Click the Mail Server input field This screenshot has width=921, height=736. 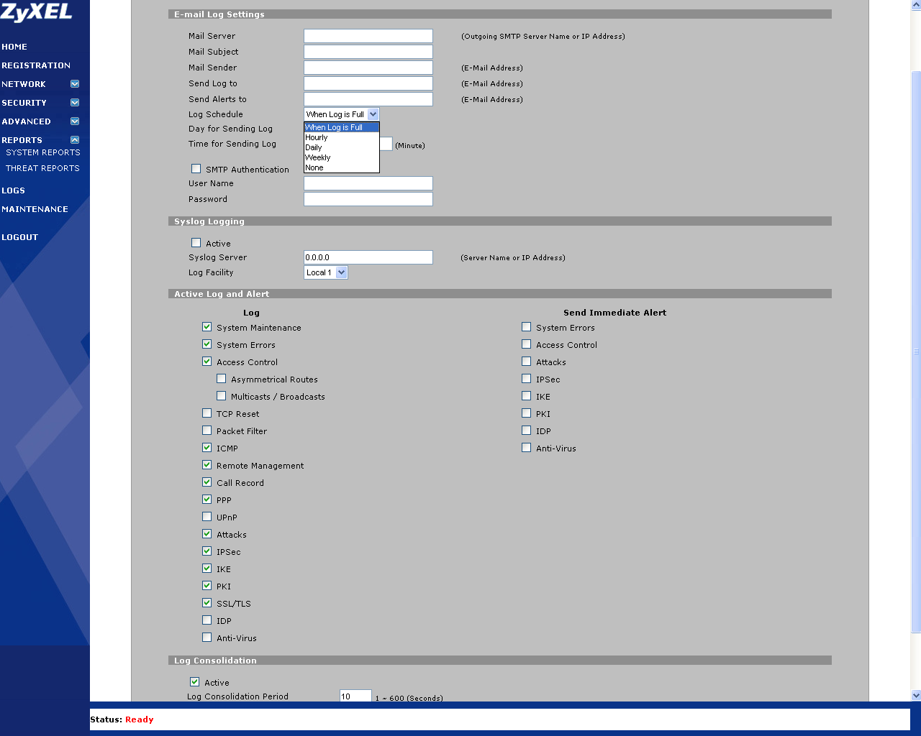point(368,36)
